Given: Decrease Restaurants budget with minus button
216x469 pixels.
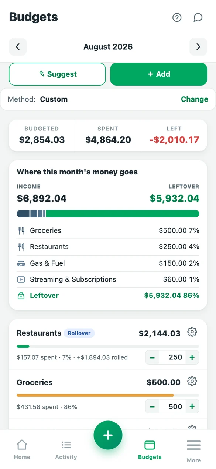Looking at the screenshot, I should point(152,357).
